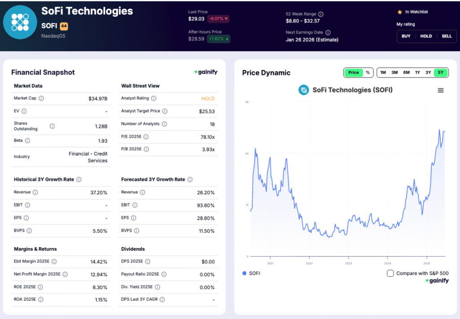The image size is (460, 319).
Task: Click the BUY rating button
Action: (x=406, y=36)
